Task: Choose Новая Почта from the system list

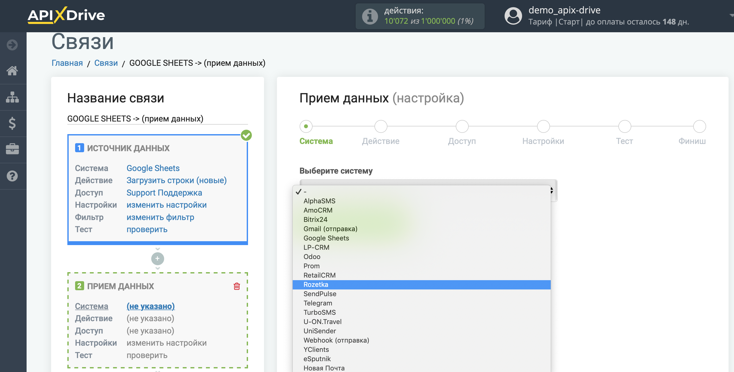Action: tap(421, 368)
